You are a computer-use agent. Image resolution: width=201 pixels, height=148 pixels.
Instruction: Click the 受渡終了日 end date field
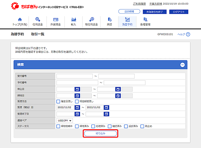94,114
